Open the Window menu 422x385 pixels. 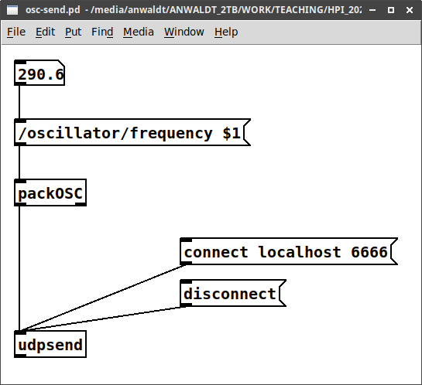click(184, 32)
